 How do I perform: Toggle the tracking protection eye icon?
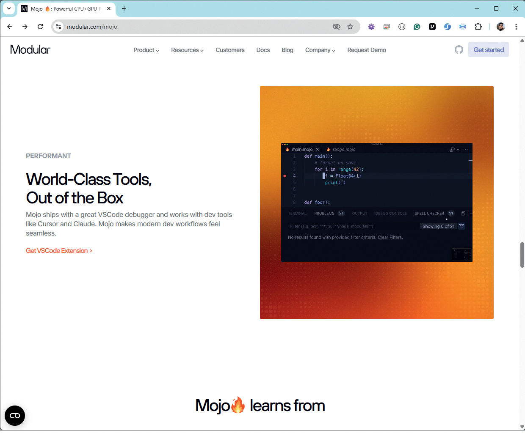[337, 27]
